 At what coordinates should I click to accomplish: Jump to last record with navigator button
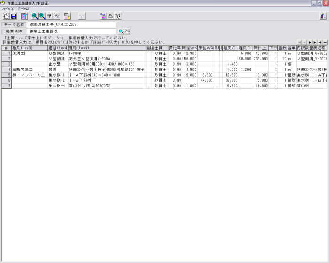pyautogui.click(x=314, y=42)
